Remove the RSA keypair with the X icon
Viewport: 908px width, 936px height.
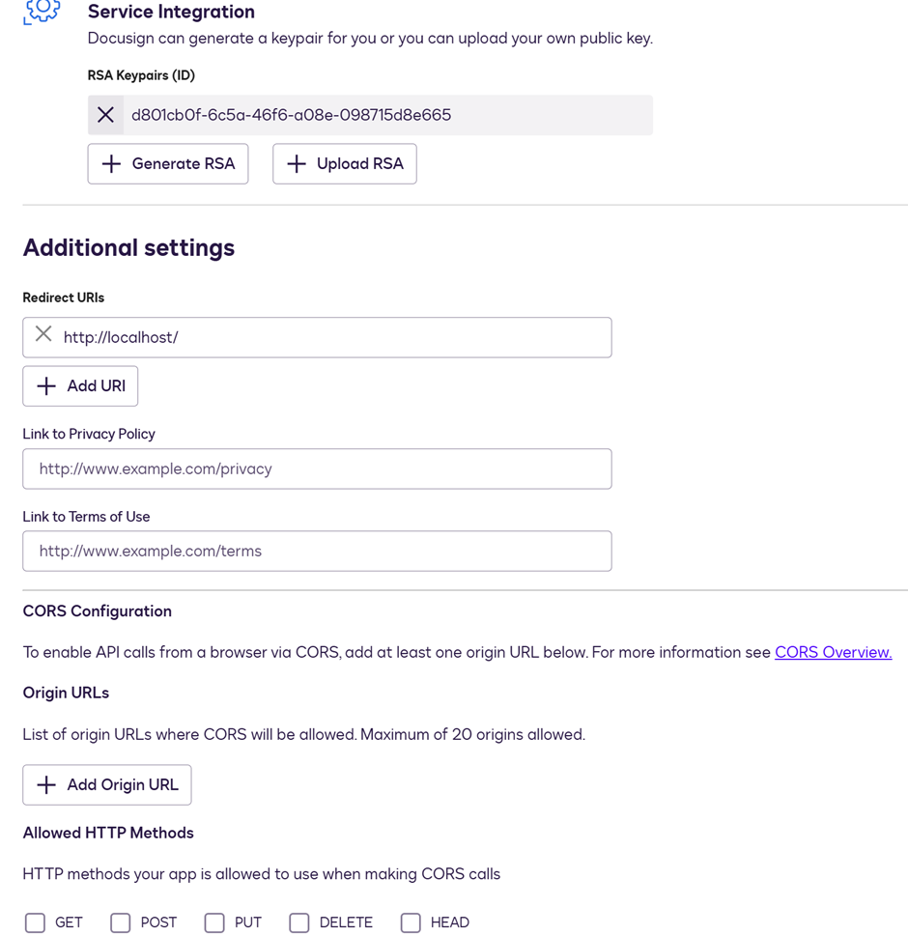(105, 115)
